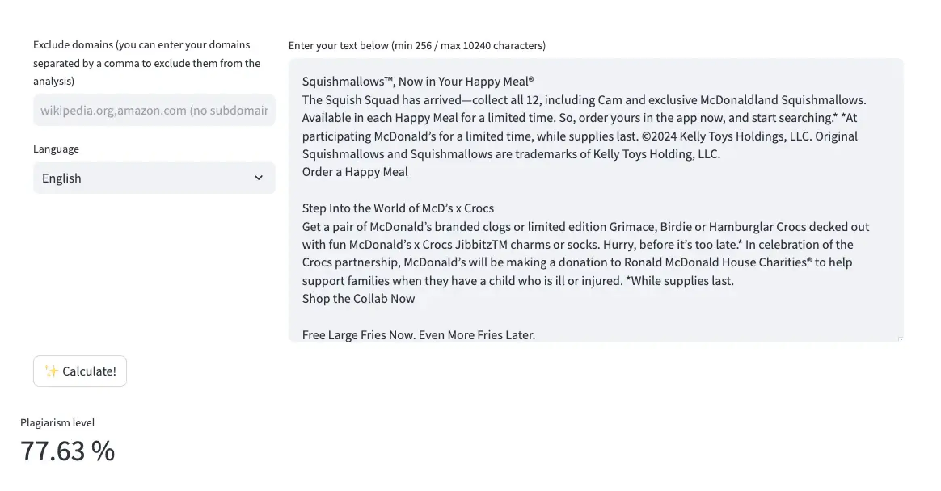Click the 'Exclude domains' instruction label
Screen dimensions: 941x491
tap(147, 63)
